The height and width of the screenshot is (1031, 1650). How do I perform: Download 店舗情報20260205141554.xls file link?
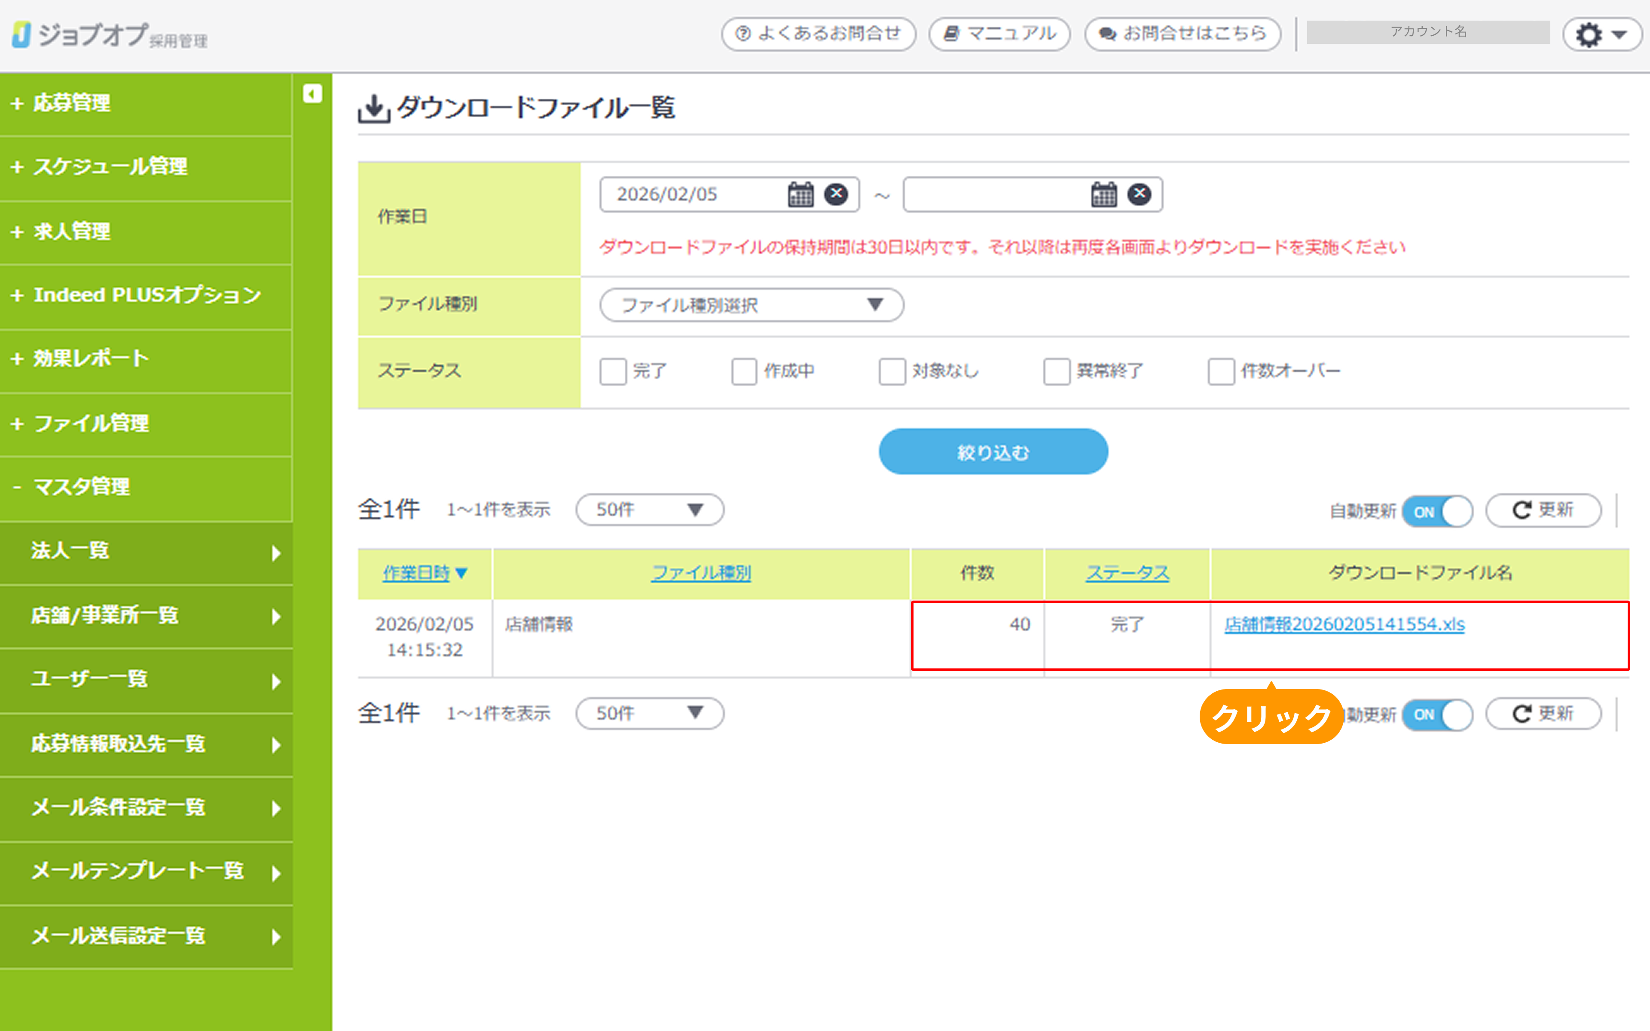pos(1344,625)
